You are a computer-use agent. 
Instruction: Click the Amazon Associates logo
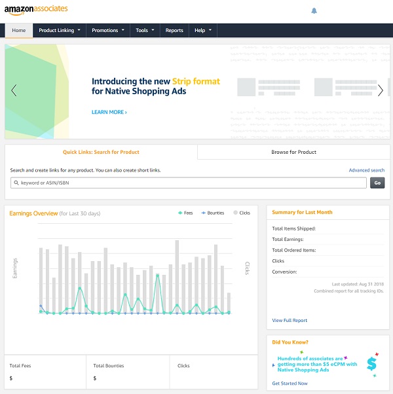coord(36,10)
